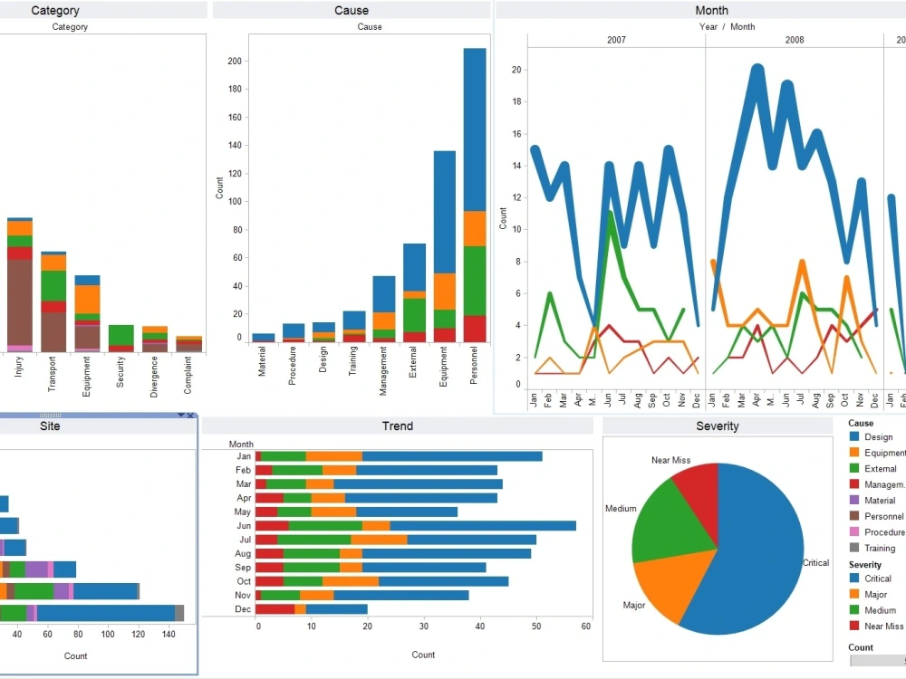Screen dimensions: 906x679
Task: Select the Trend panel title
Action: point(397,426)
